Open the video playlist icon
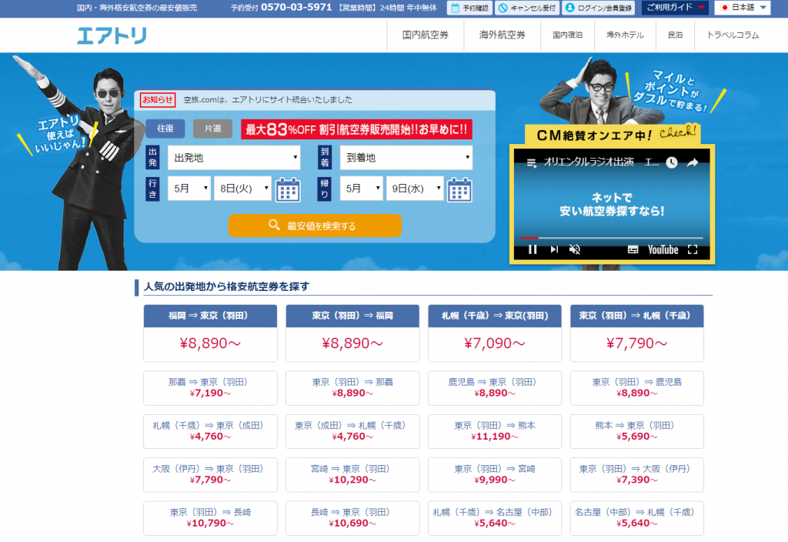The height and width of the screenshot is (542, 788). pyautogui.click(x=531, y=162)
